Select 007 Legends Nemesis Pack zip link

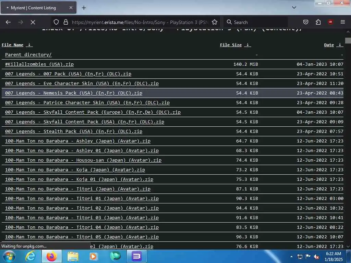(x=74, y=93)
